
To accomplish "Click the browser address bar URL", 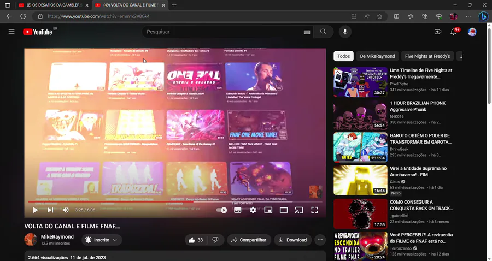I will (98, 16).
